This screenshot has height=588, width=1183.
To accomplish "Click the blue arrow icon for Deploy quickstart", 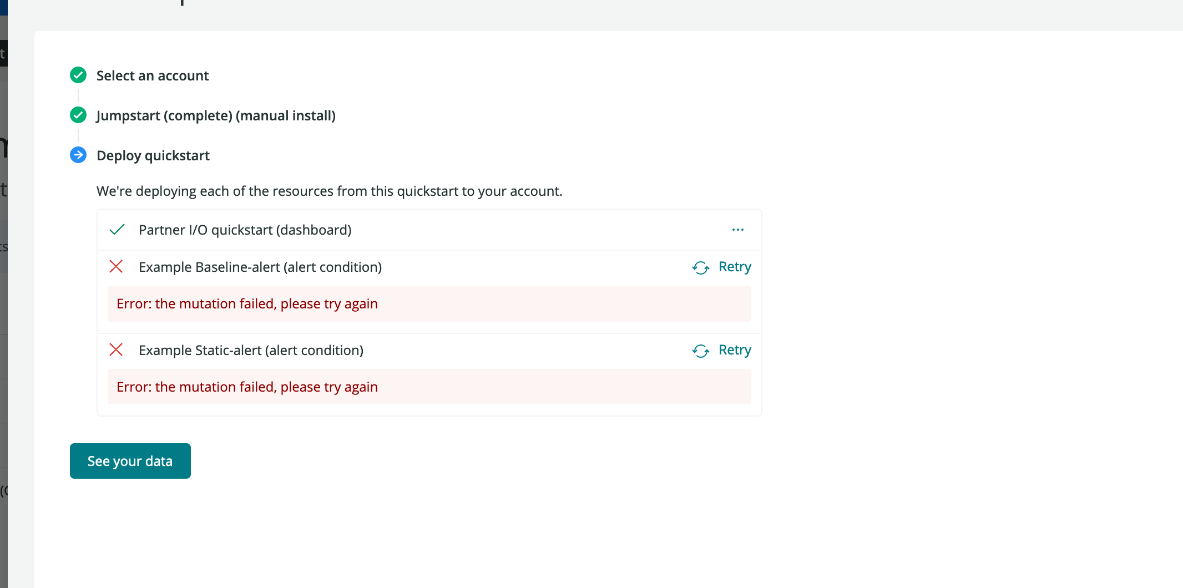I will pyautogui.click(x=78, y=155).
